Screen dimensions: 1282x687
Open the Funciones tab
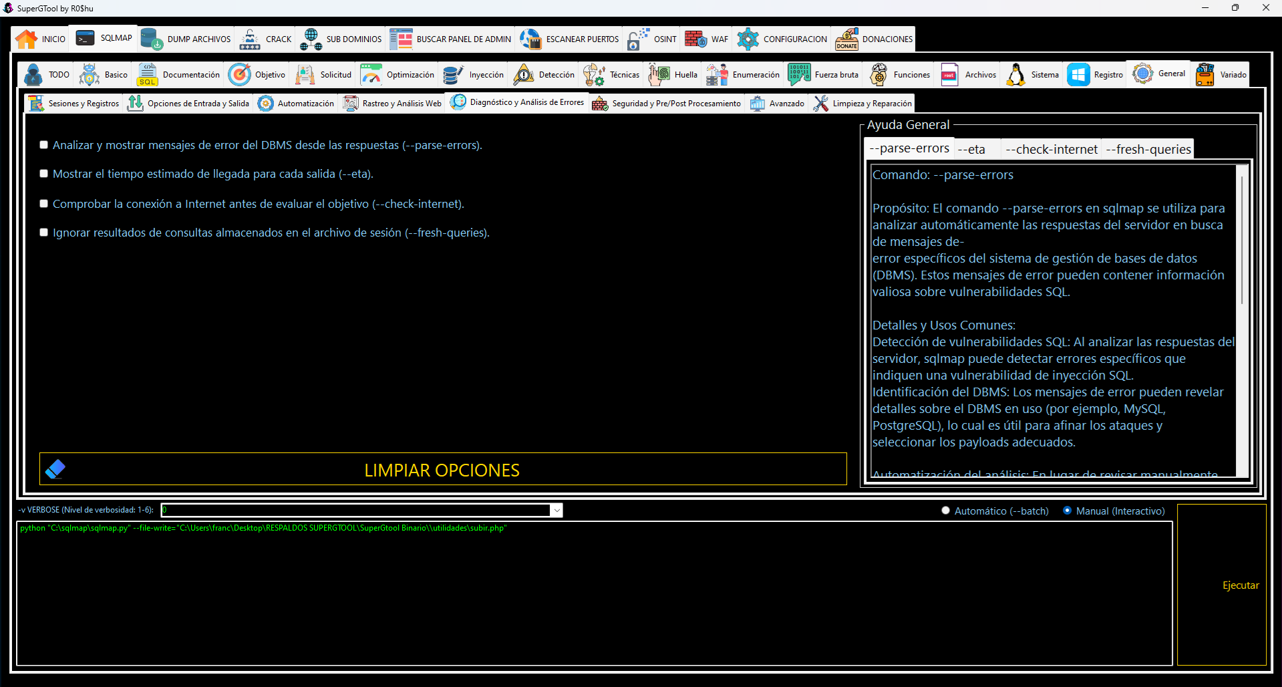click(x=900, y=75)
